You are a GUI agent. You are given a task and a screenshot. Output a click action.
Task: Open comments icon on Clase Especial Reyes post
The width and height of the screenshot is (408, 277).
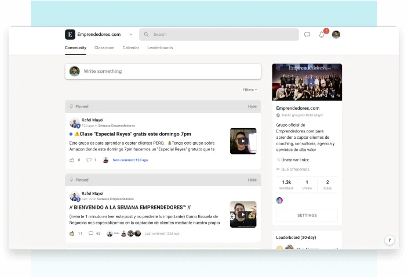[89, 160]
